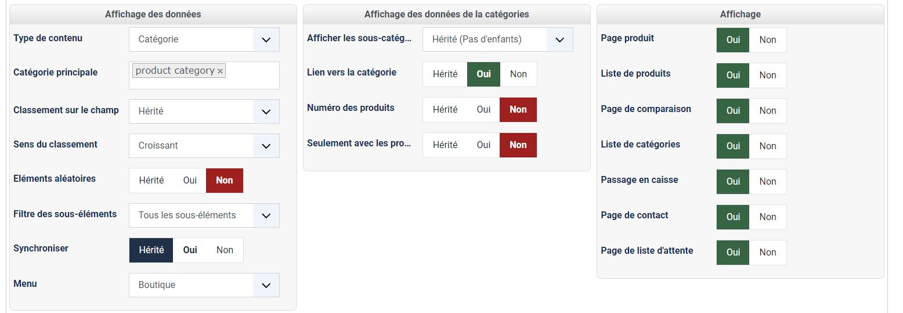Screen dimensions: 903x313
Task: Expand the Classement sur le champ dropdown
Action: 266,111
